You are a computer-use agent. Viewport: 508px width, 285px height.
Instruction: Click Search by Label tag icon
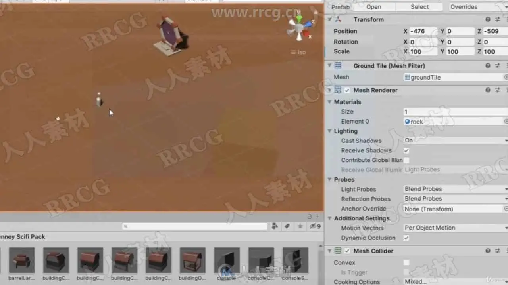287,226
